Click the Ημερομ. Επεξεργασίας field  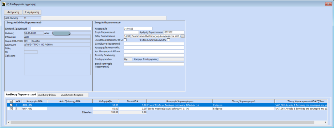click(172, 59)
